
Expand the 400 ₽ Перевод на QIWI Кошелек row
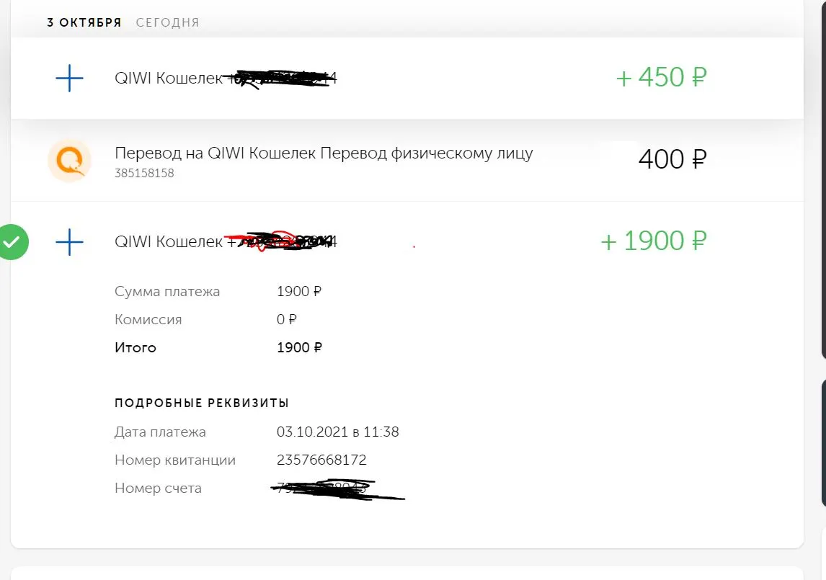click(407, 160)
